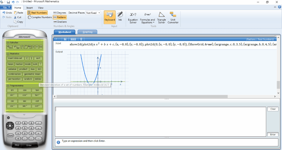Screen dimensions: 282x150
Task: Select Keyboard input mode
Action: coord(110,17)
